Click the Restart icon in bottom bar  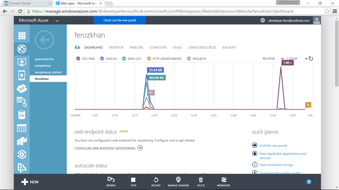[x=156, y=180]
